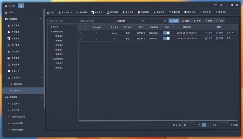Click the 编辑 edit button in toolbar
The height and width of the screenshot is (139, 243).
pyautogui.click(x=208, y=21)
